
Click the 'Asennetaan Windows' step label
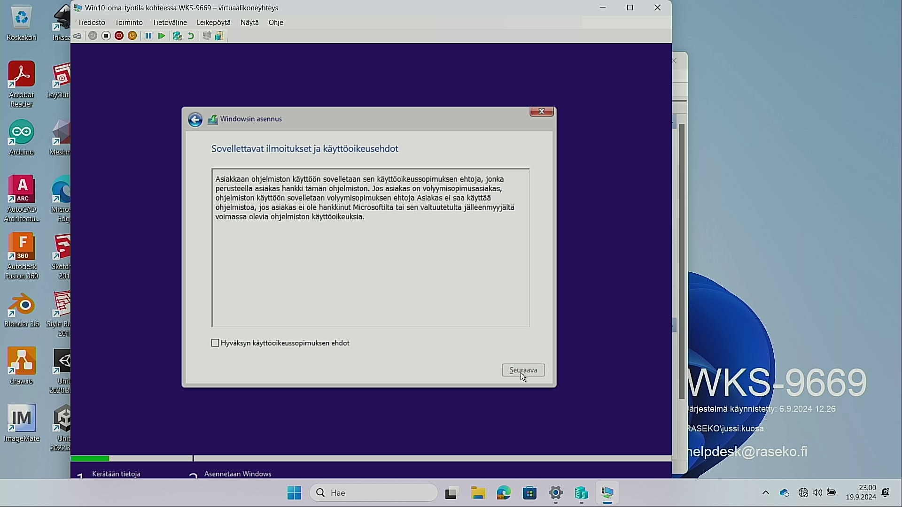pos(238,474)
